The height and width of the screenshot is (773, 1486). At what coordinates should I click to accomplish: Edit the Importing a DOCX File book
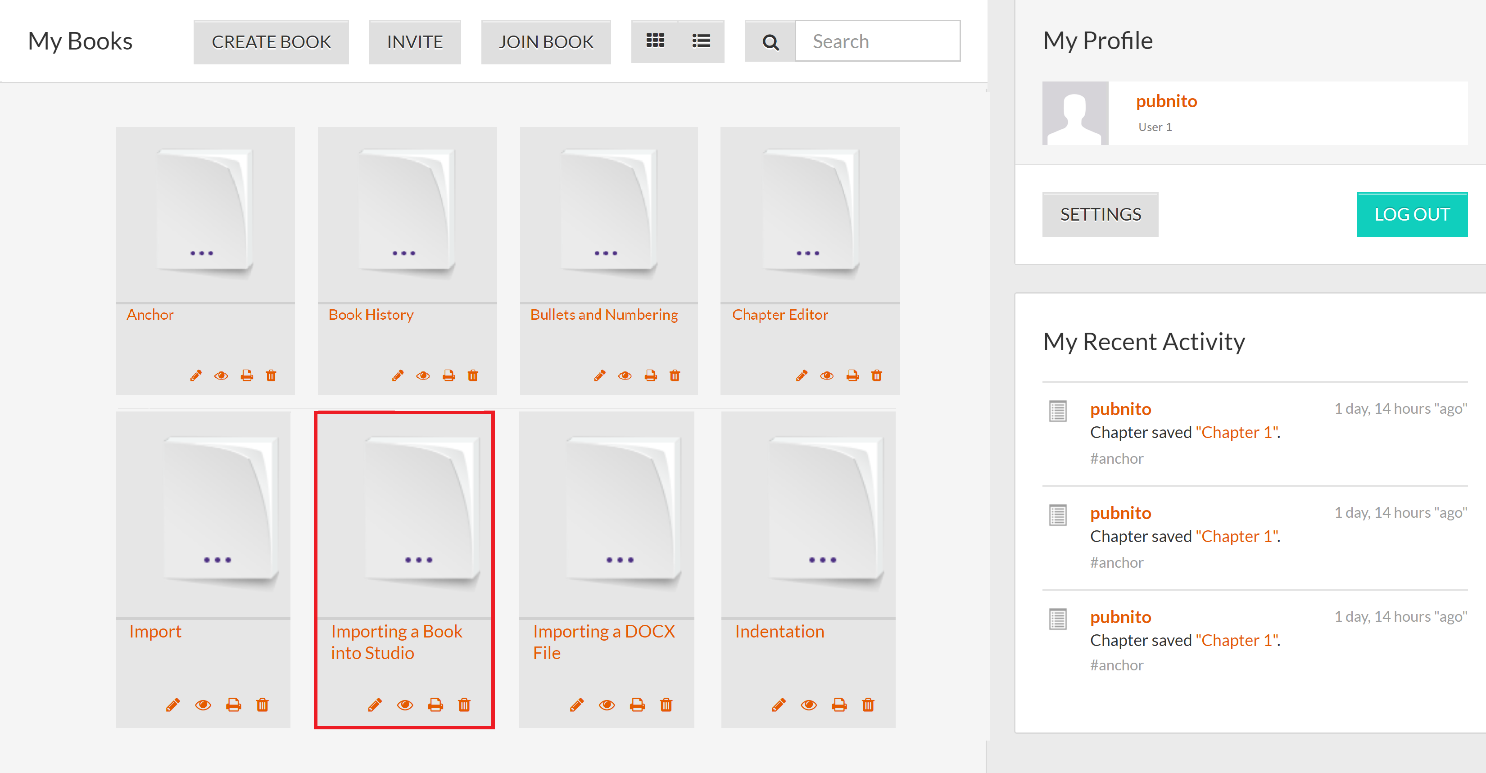click(x=576, y=705)
